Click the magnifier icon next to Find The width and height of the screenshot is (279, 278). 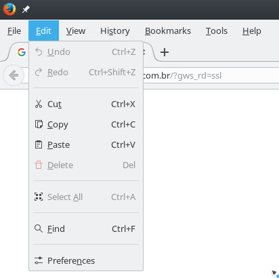tap(39, 229)
